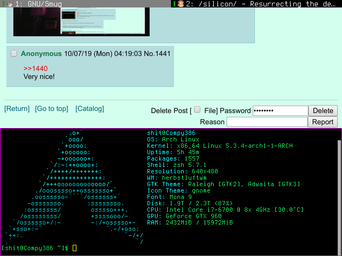Click the GNU/Smug tab favicon
Viewport: 342px width, 256px height.
[10, 4]
